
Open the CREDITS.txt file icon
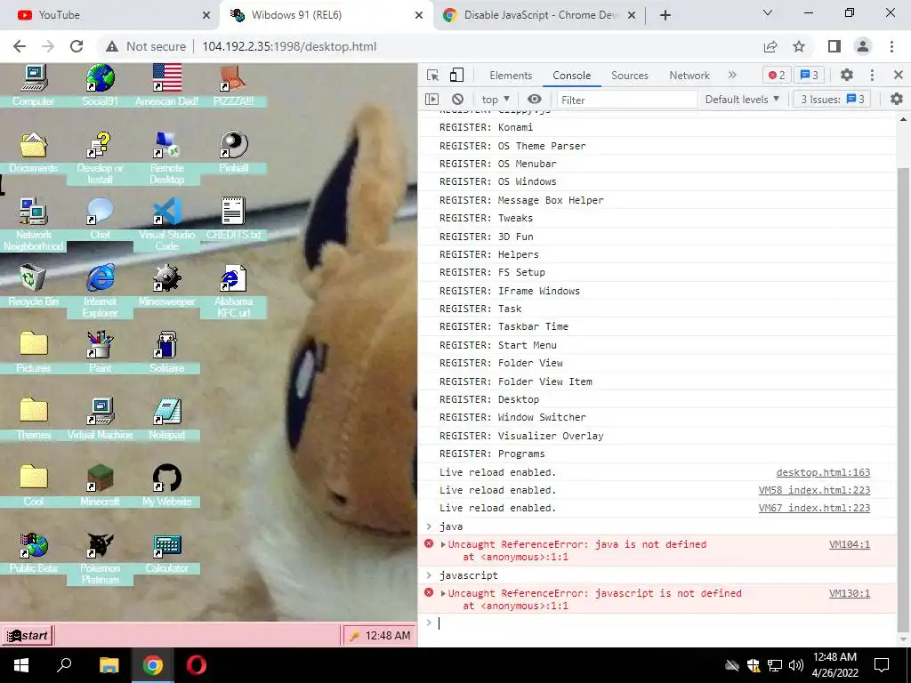pyautogui.click(x=234, y=212)
